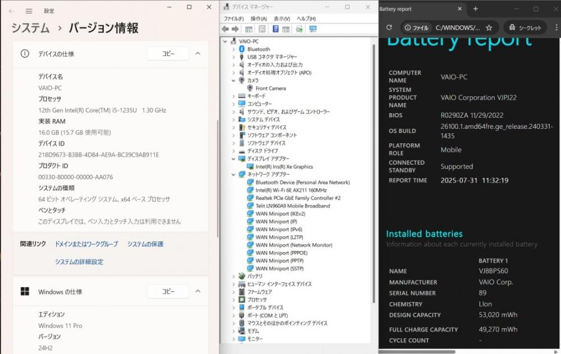Screen dimensions: 561x354
Task: Collapse the デバイスの仕様 section chevron
Action: click(198, 54)
